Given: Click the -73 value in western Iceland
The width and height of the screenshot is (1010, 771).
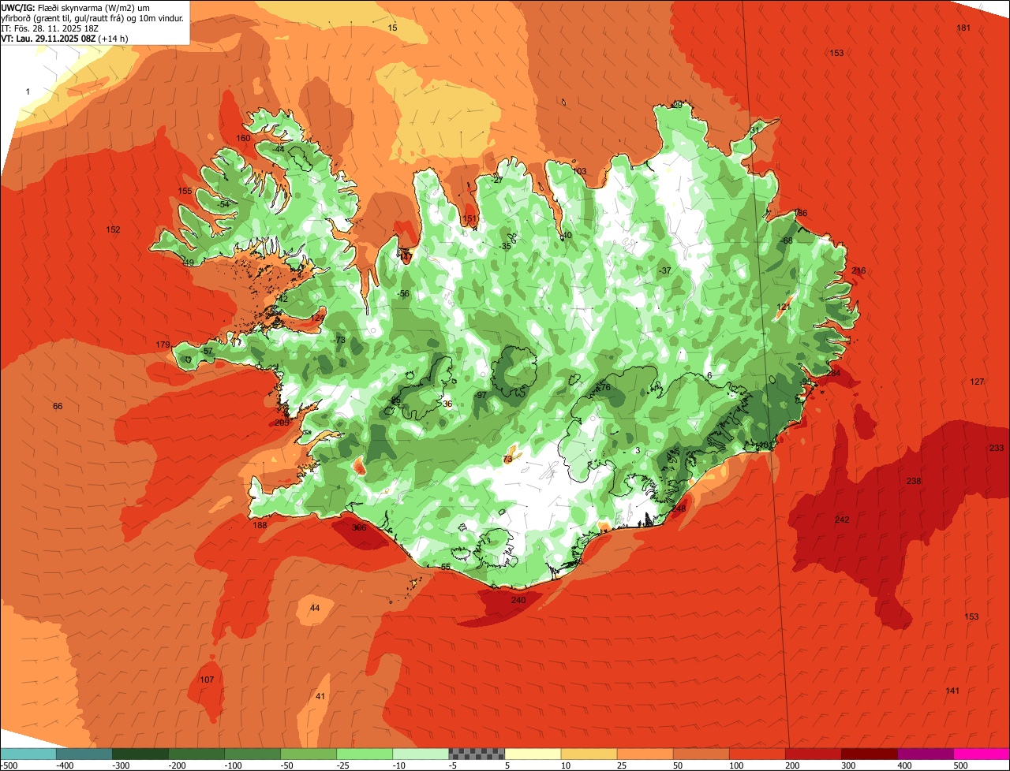Looking at the screenshot, I should (x=340, y=340).
